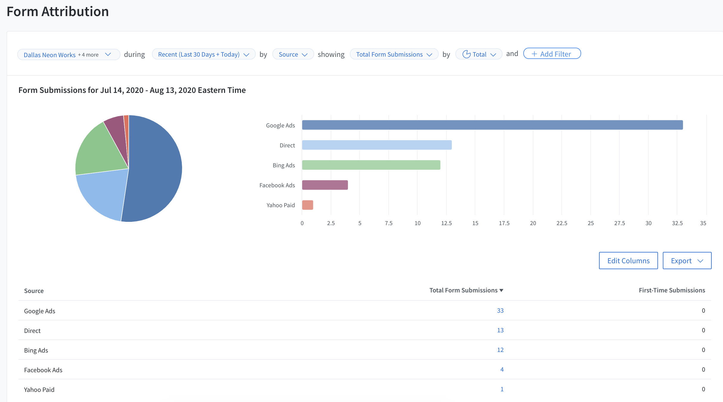The height and width of the screenshot is (402, 723).
Task: Click the plus icon in Add Filter
Action: pyautogui.click(x=534, y=54)
